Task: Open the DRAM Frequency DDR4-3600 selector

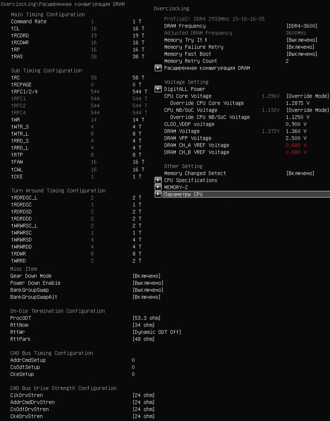Action: coord(301,26)
